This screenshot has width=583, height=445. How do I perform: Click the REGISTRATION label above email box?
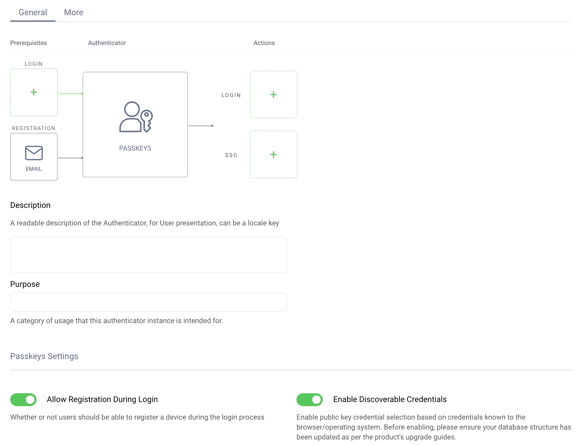point(34,128)
